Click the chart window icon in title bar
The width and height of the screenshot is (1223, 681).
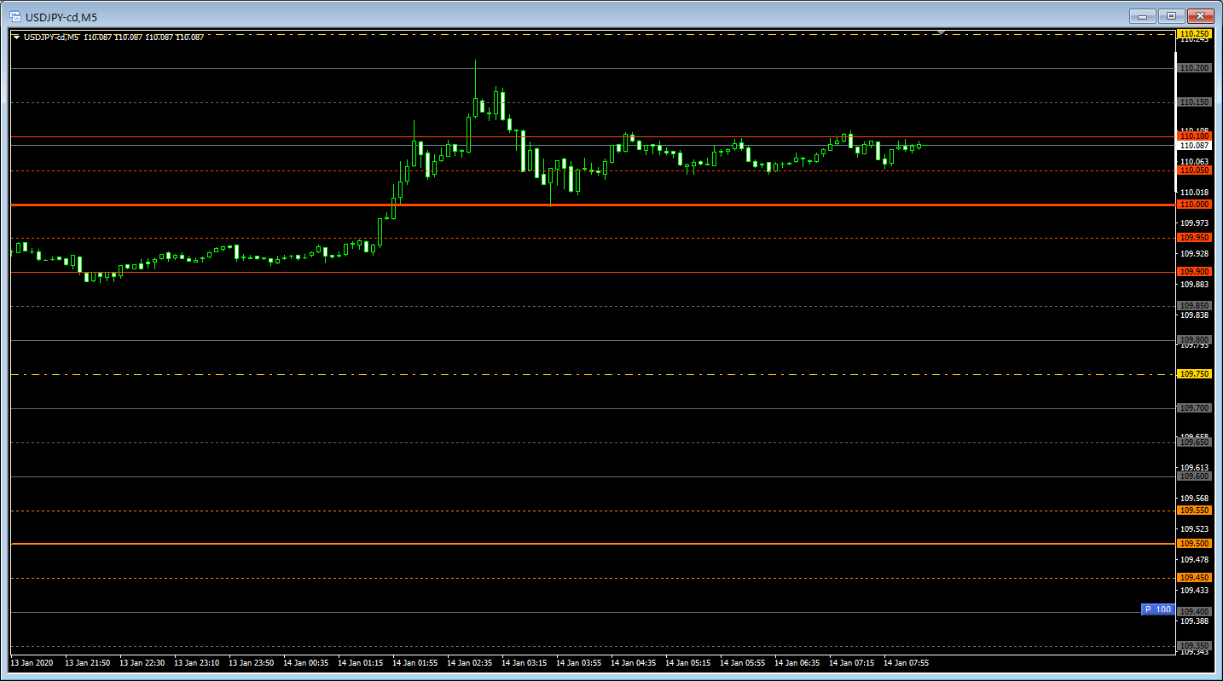click(14, 16)
